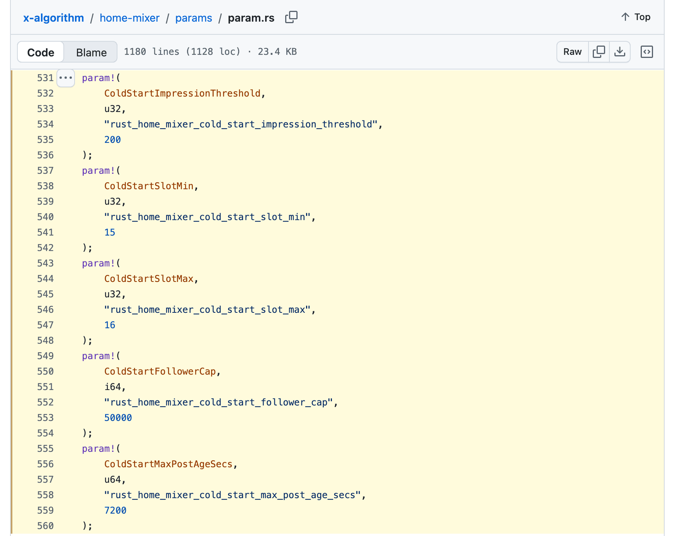Click the u64 type on line 557
Viewport: 677px width, 536px height.
pos(112,480)
